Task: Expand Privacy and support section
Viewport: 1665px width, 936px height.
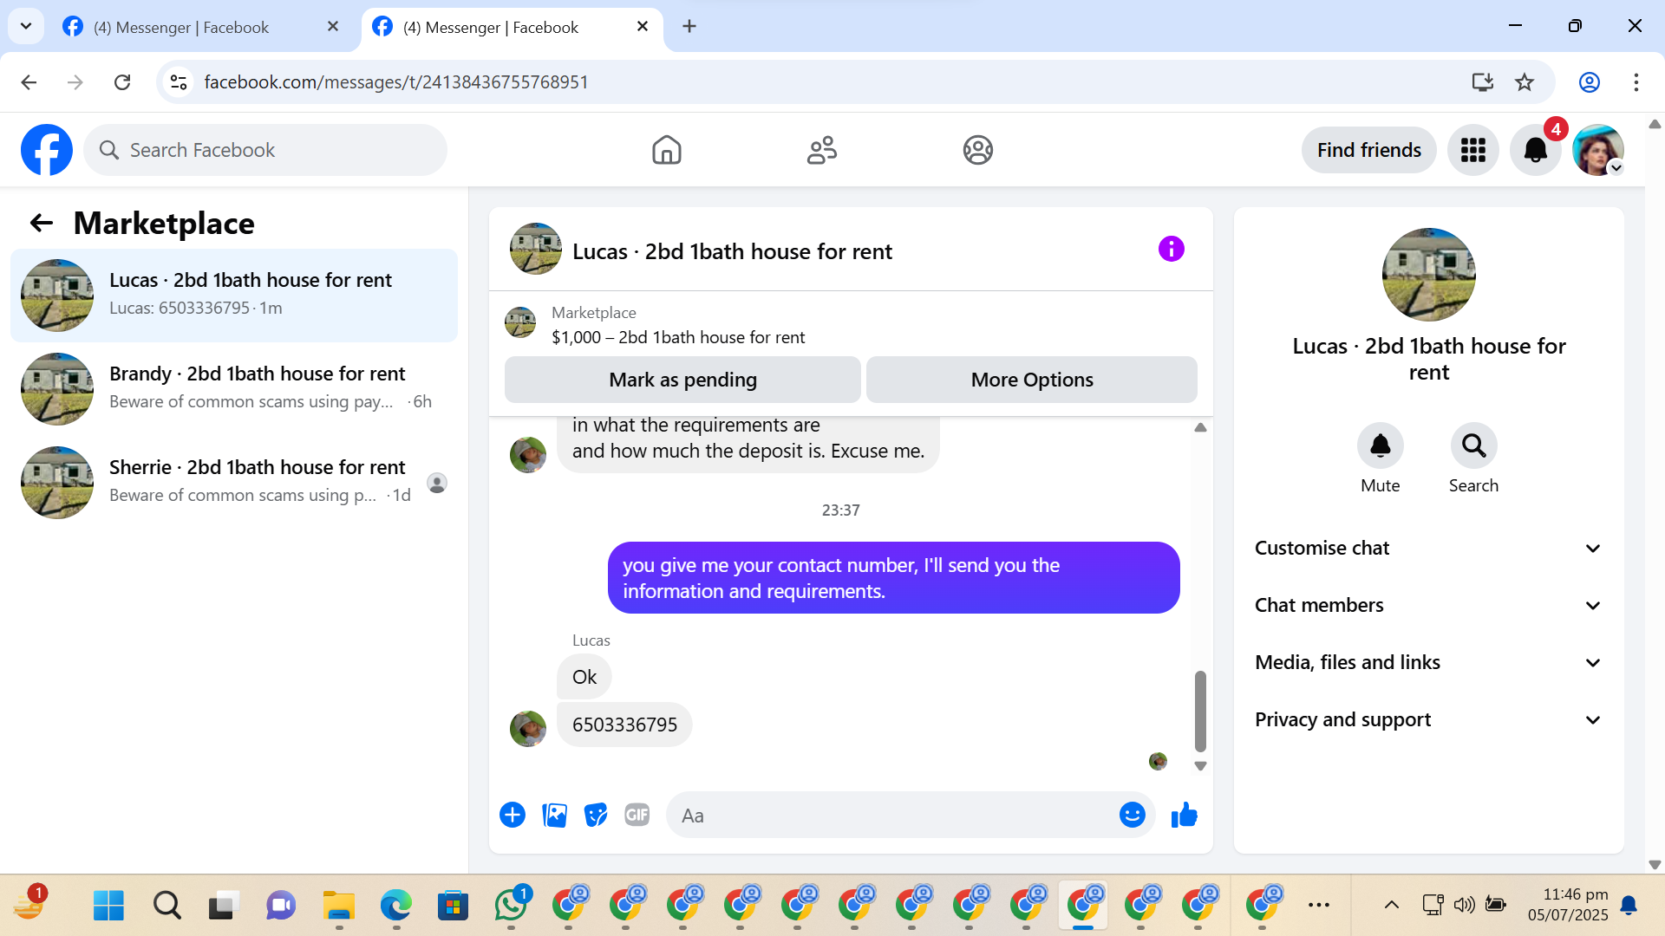Action: (1428, 719)
